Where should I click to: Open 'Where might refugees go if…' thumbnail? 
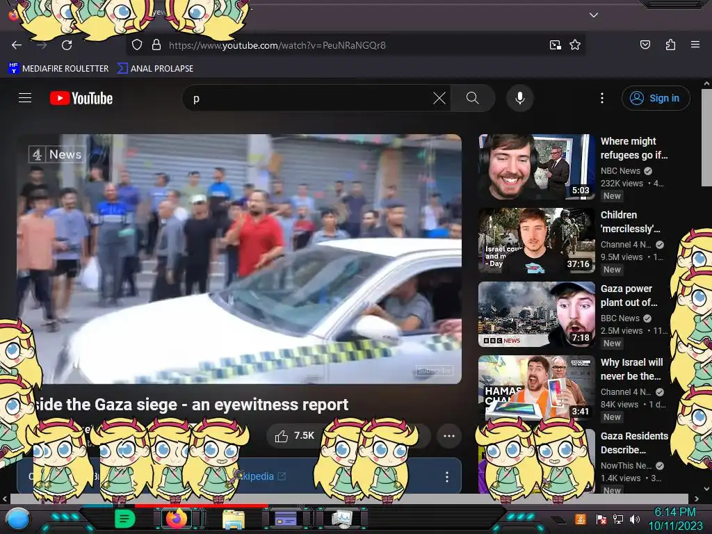537,167
